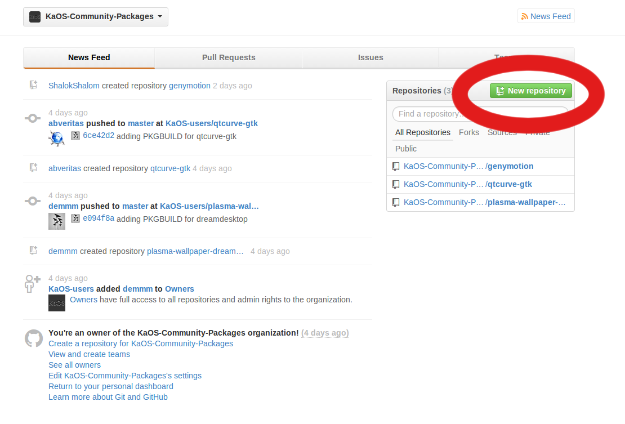625x424 pixels.
Task: Click abveritas globe avatar thumbnail
Action: (x=57, y=139)
